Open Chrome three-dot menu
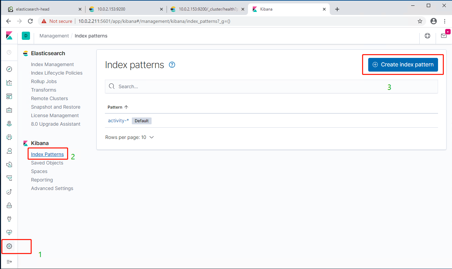This screenshot has width=452, height=269. 445,21
